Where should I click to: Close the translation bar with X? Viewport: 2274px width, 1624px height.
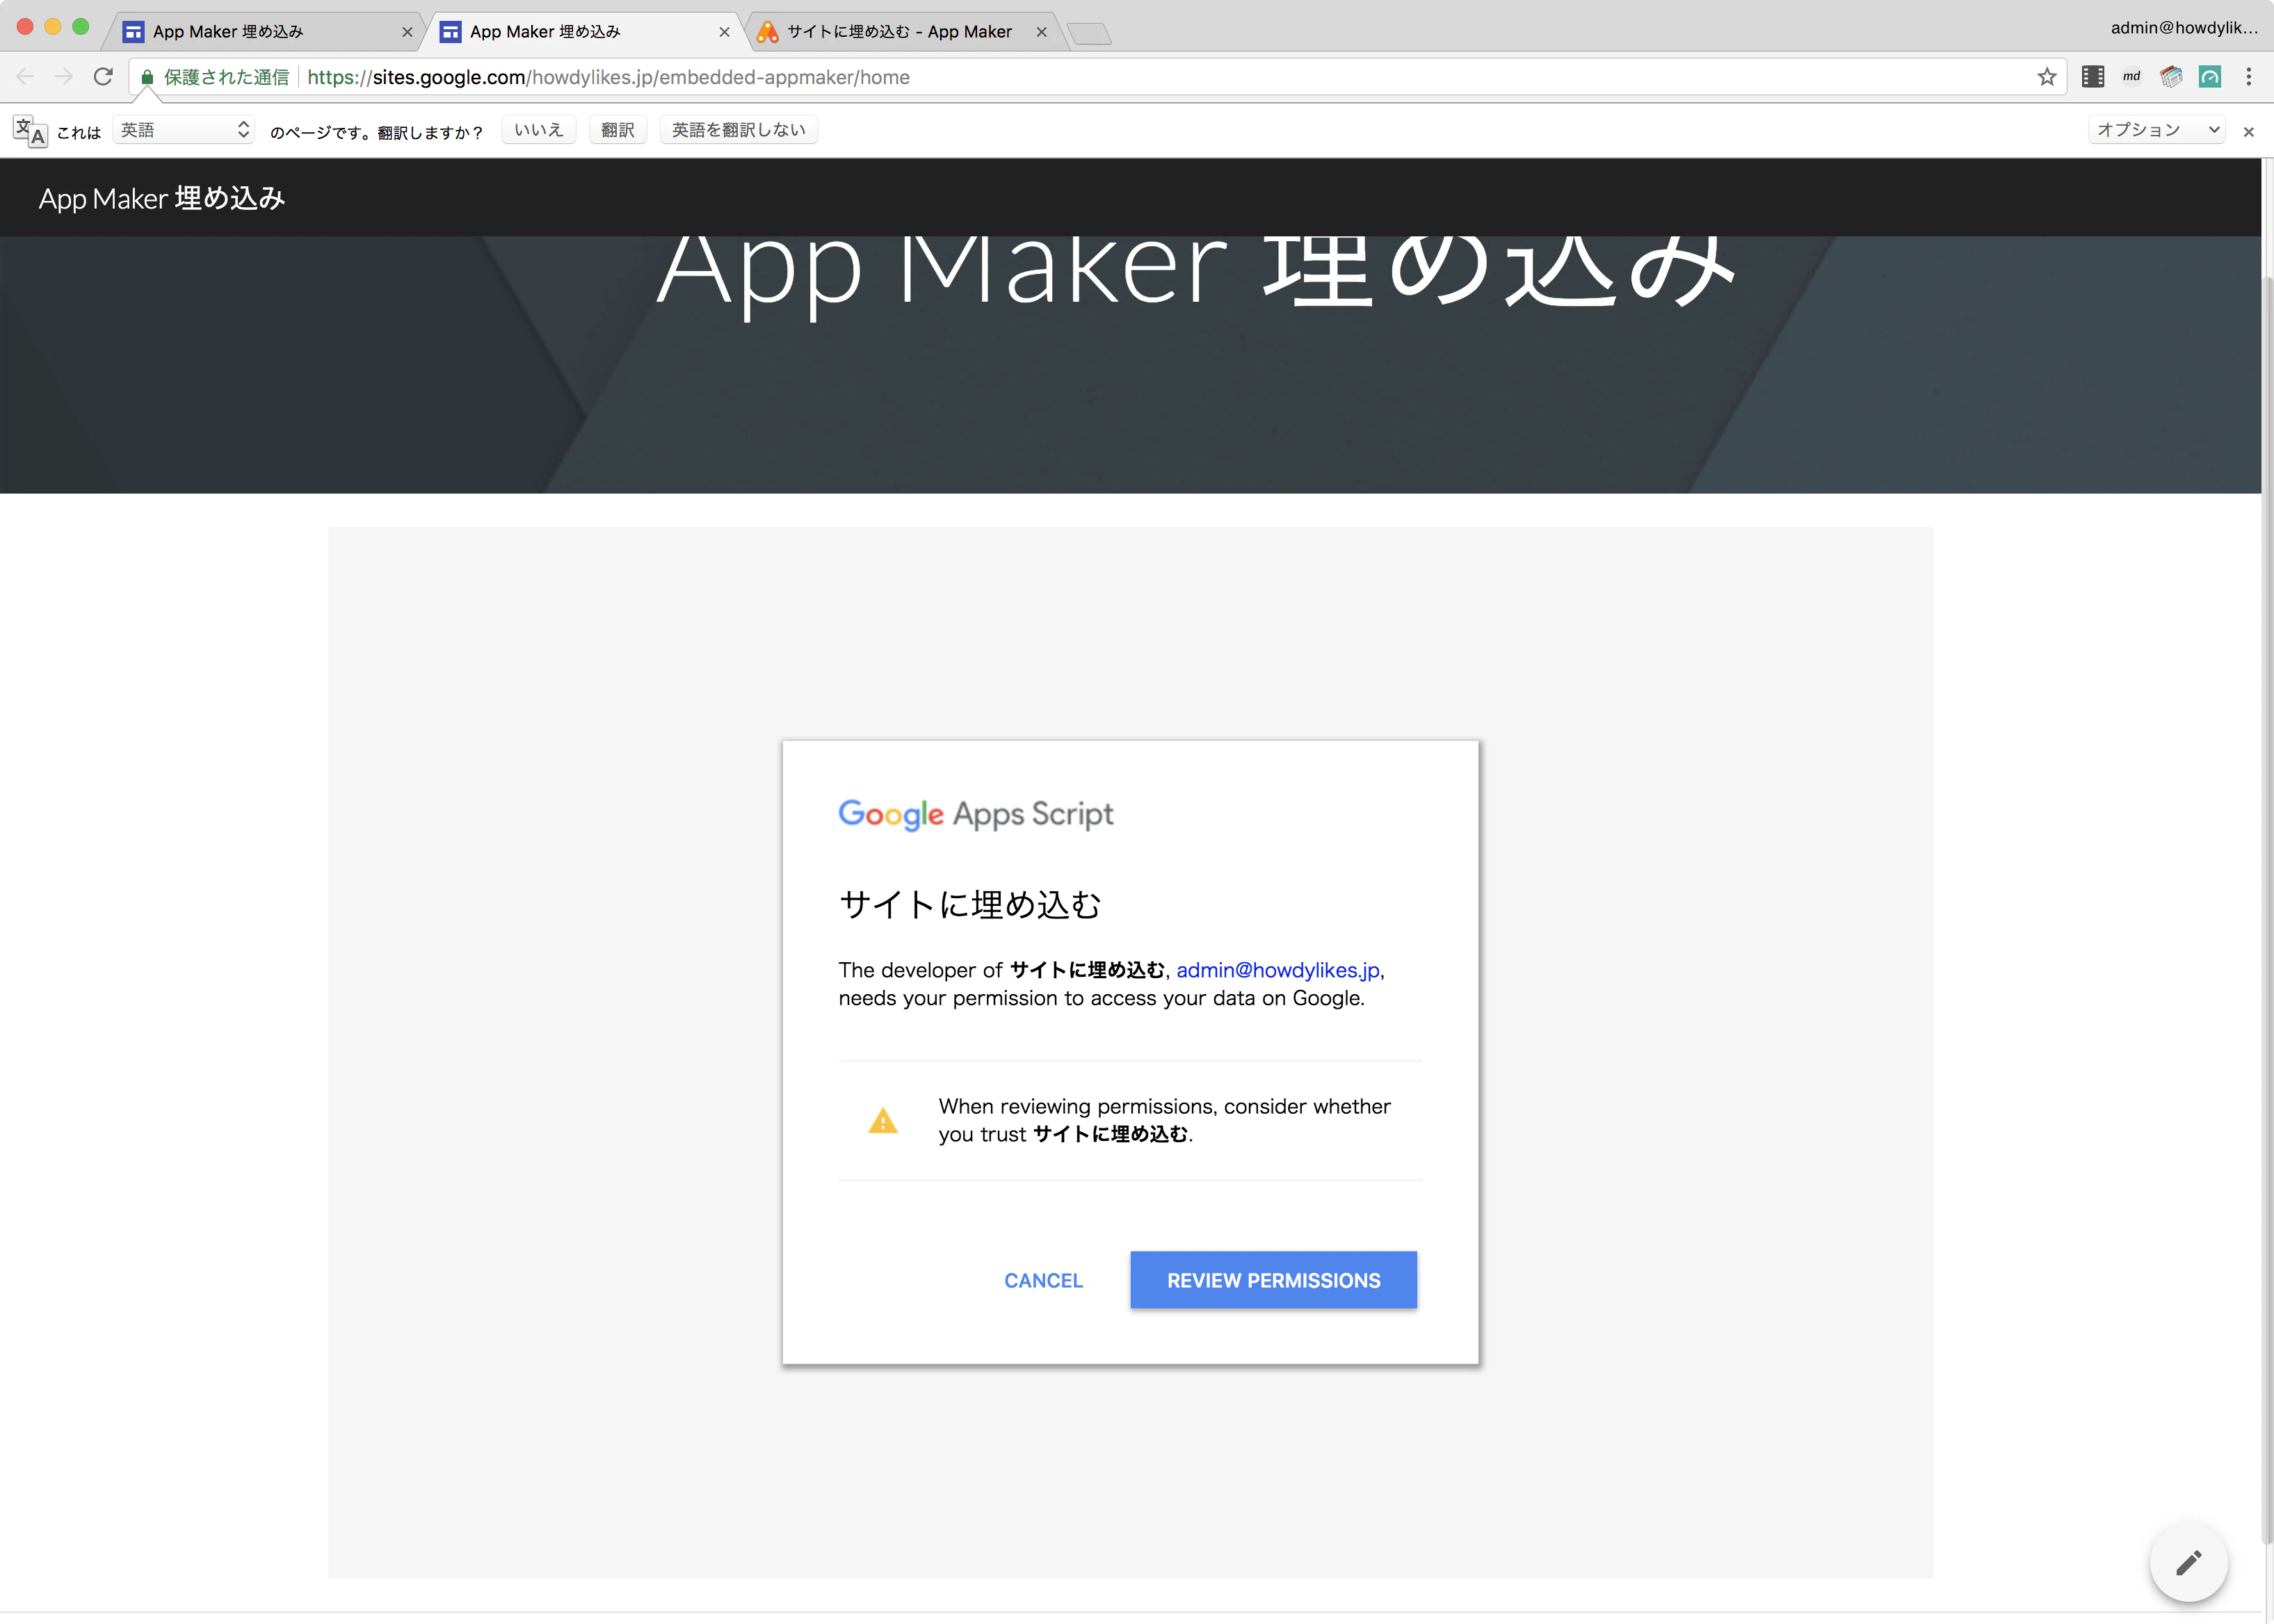(2248, 131)
